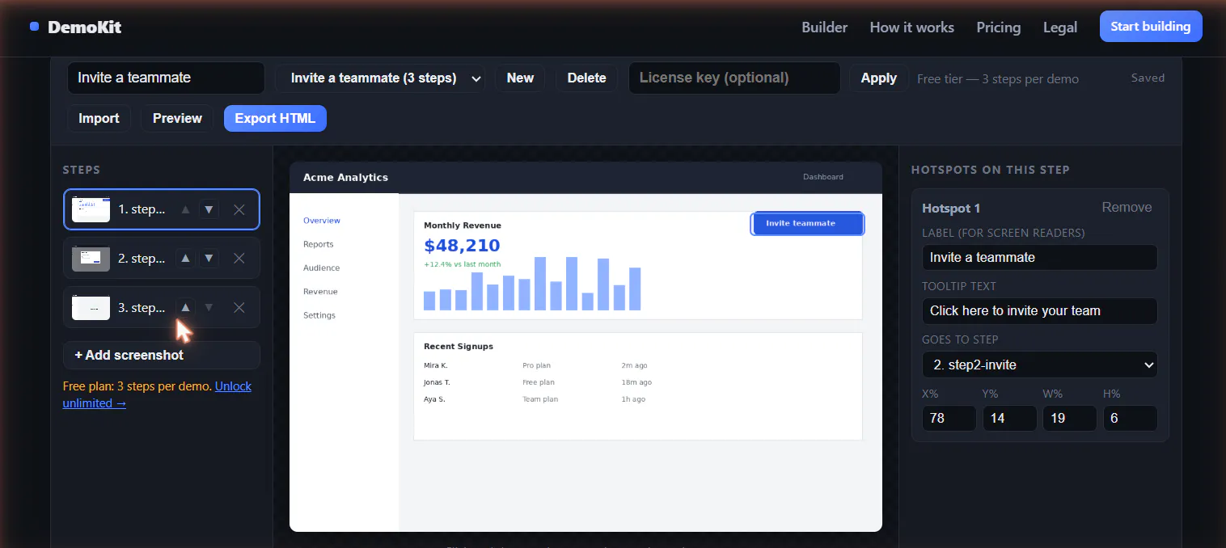This screenshot has width=1226, height=548.
Task: Move step 2 down with its arrow
Action: pos(209,258)
